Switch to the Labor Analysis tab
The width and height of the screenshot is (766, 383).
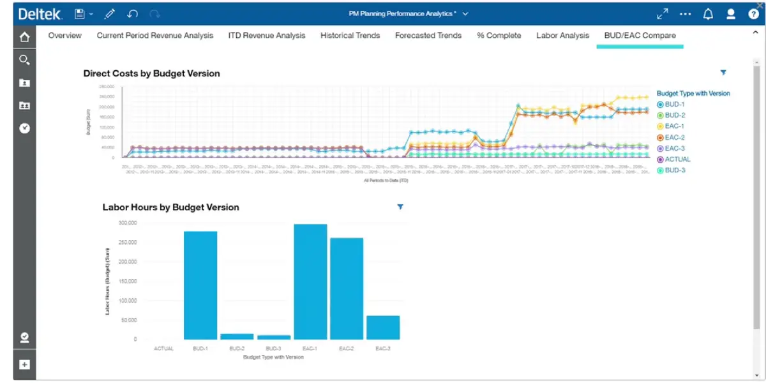pyautogui.click(x=562, y=36)
